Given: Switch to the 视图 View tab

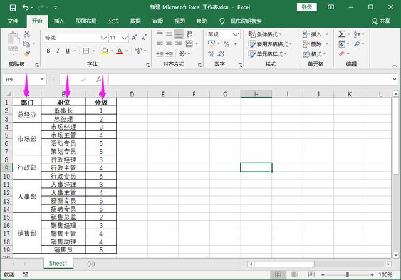Looking at the screenshot, I should tap(179, 21).
